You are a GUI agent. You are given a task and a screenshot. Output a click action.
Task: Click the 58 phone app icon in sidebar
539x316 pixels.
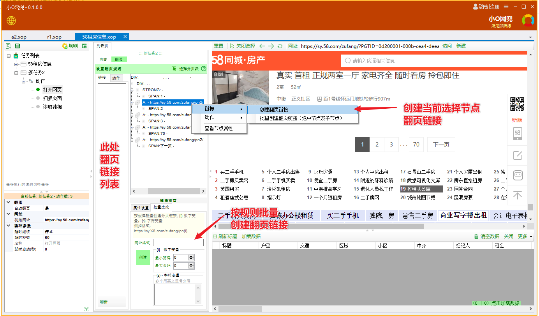[x=517, y=134]
